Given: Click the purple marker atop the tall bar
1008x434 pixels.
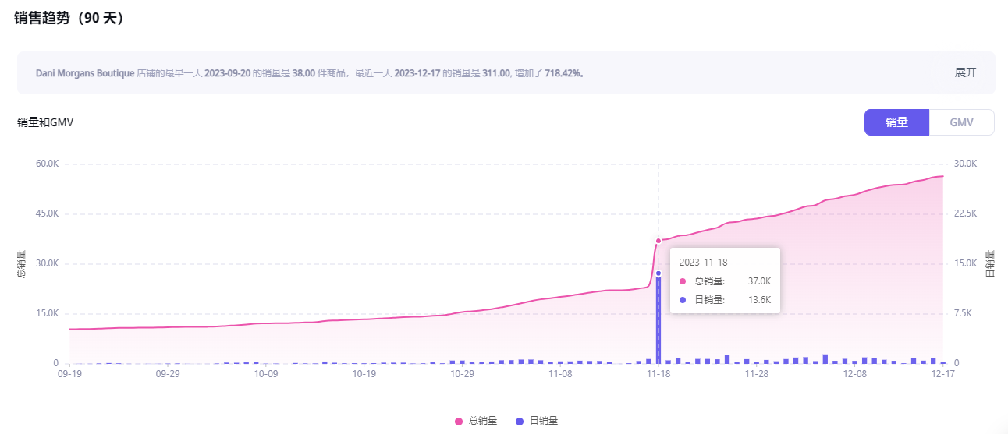Looking at the screenshot, I should point(658,273).
